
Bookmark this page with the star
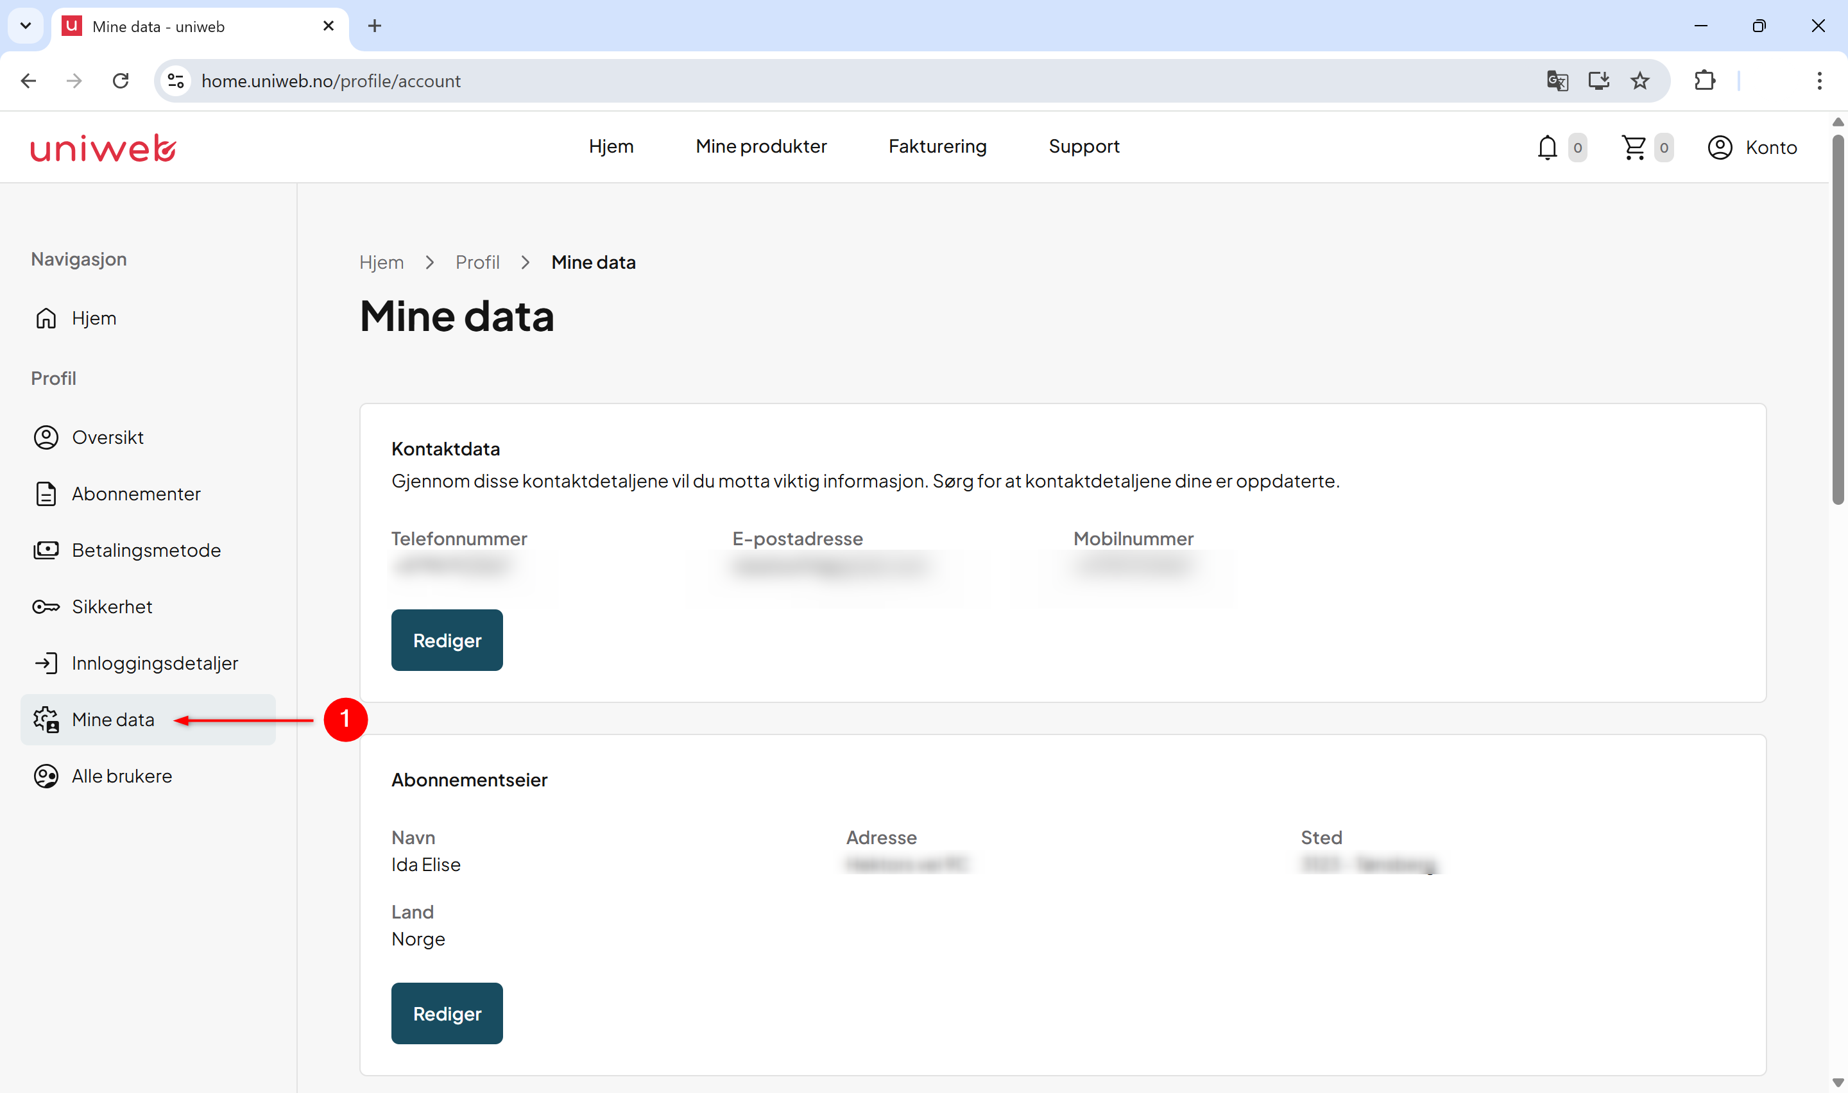[x=1639, y=81]
